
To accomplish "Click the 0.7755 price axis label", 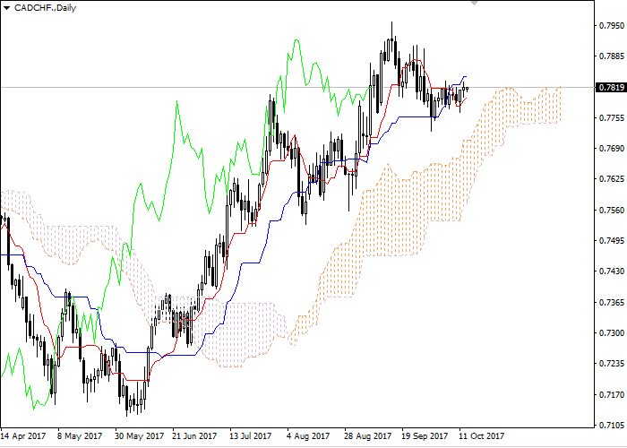I will click(611, 118).
